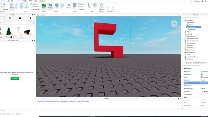Click the Color property swatch
This screenshot has width=208, height=117.
tap(201, 77)
